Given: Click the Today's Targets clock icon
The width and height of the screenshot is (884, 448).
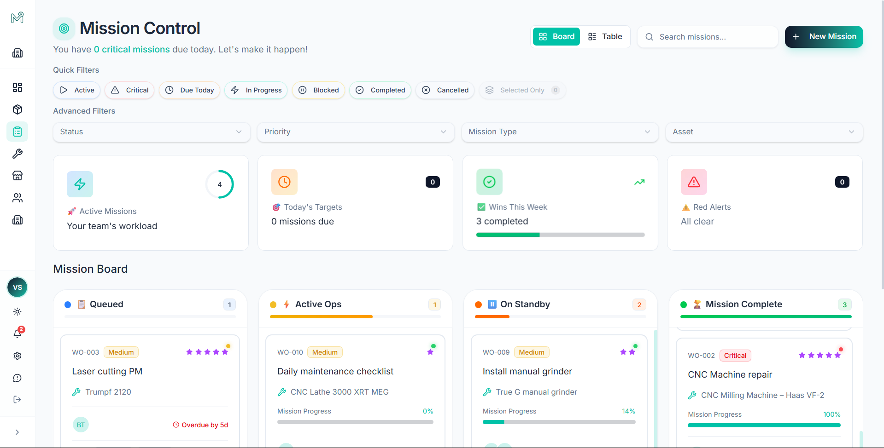Looking at the screenshot, I should point(284,182).
